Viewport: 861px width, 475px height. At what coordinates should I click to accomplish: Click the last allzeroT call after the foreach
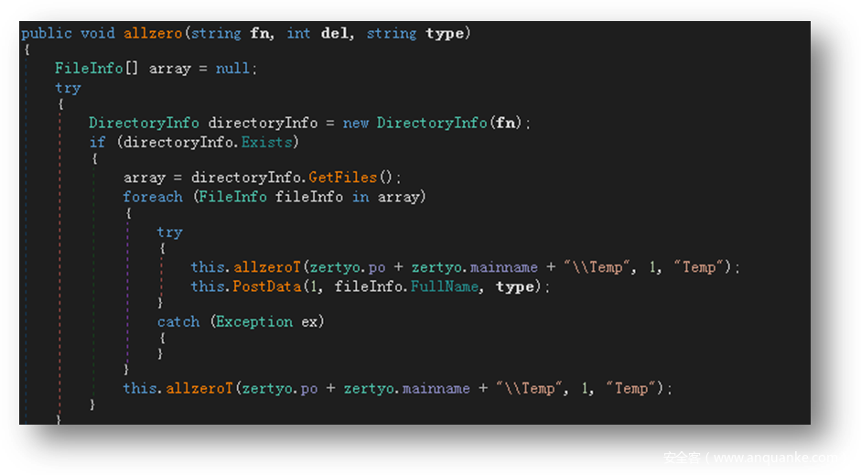pos(201,388)
